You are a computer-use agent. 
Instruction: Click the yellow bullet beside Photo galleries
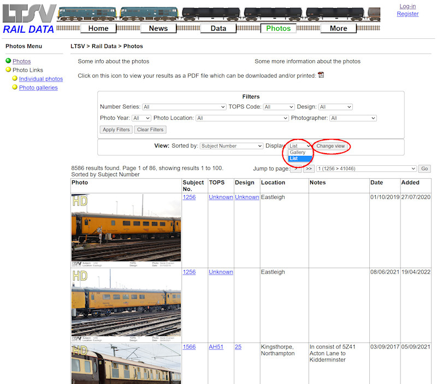pos(15,87)
